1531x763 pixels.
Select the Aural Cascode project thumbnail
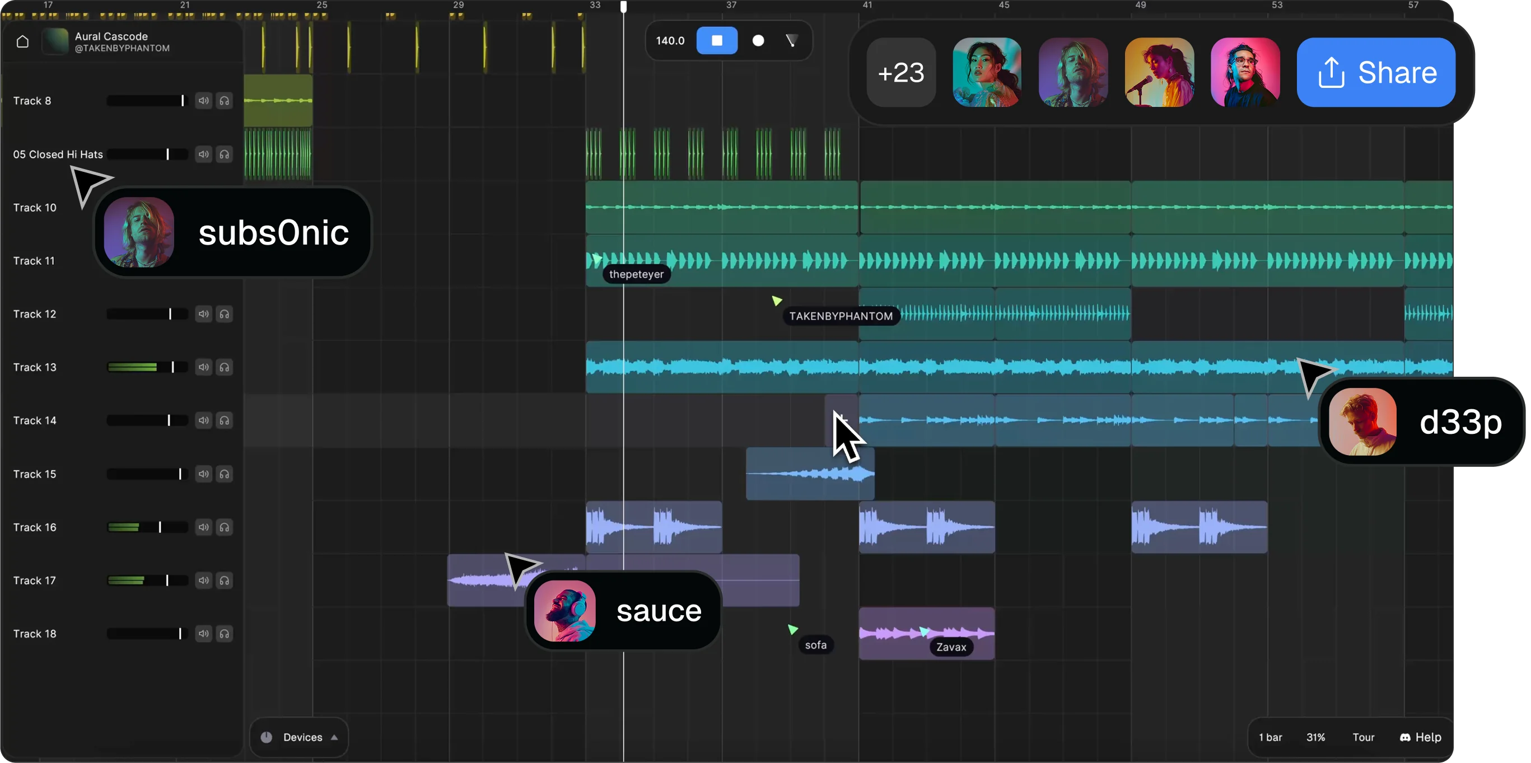(x=55, y=41)
